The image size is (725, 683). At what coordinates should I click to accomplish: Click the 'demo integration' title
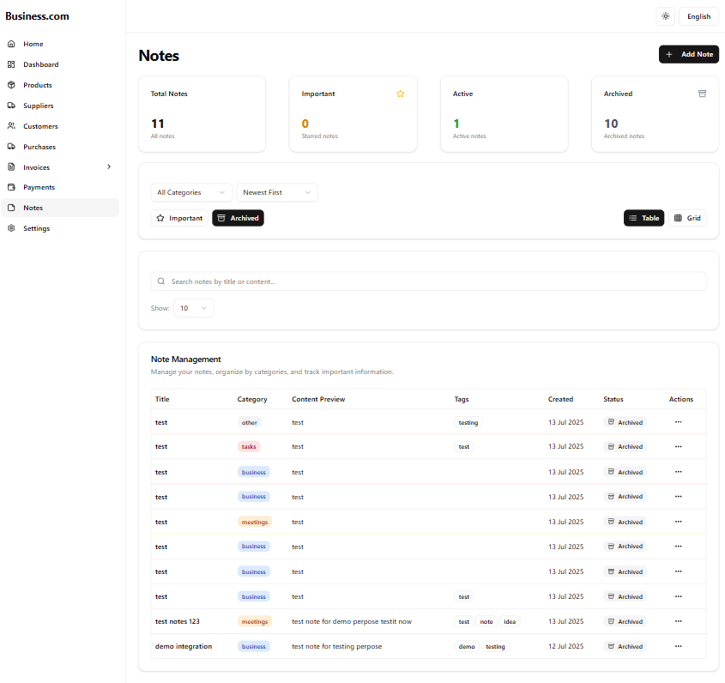click(x=184, y=646)
